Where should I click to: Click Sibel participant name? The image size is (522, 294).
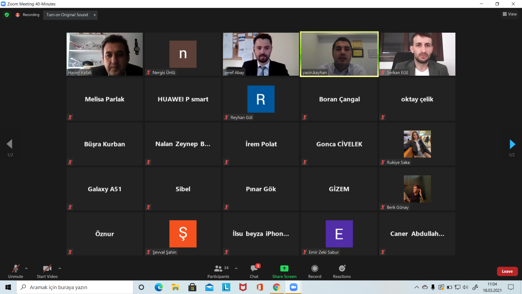pyautogui.click(x=183, y=189)
